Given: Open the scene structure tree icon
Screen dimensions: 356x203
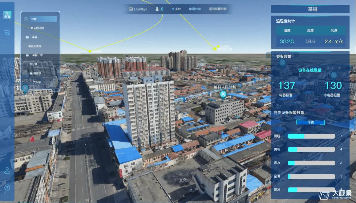Looking at the screenshot, I should tap(7, 15).
